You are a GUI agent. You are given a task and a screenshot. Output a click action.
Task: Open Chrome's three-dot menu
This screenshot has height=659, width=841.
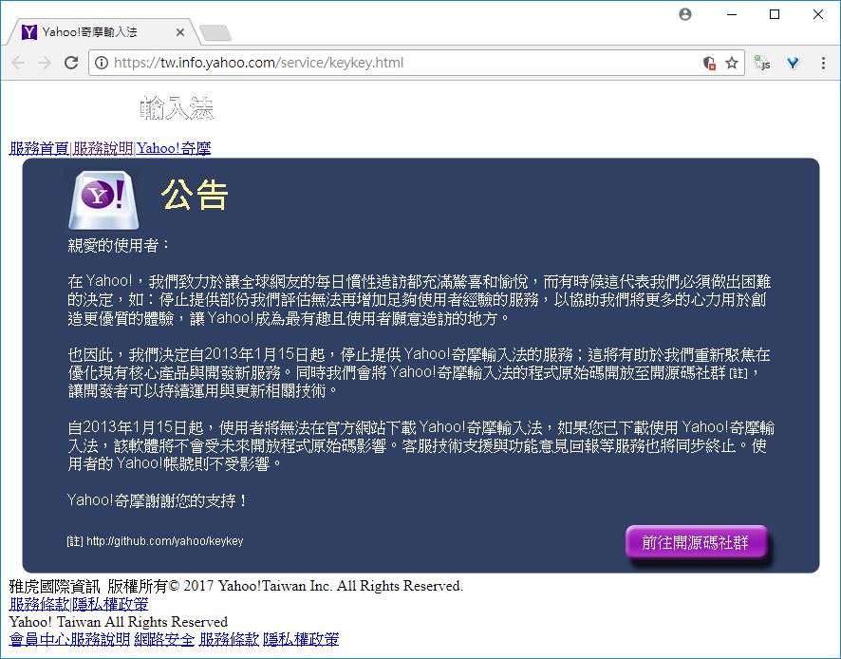point(822,63)
